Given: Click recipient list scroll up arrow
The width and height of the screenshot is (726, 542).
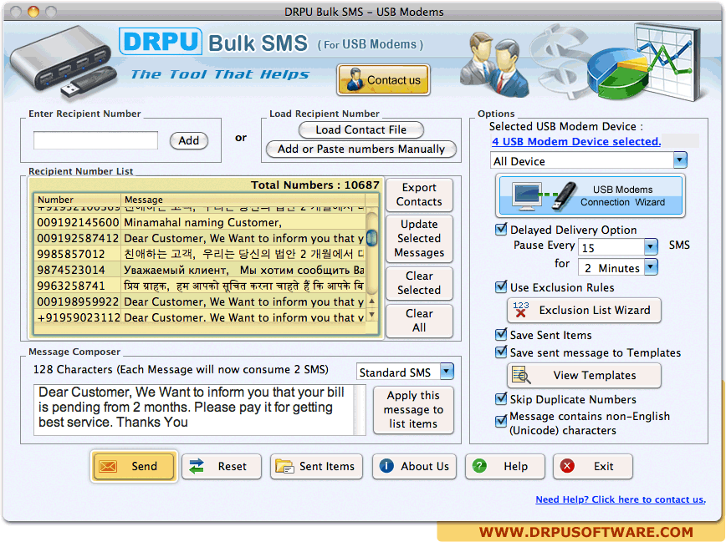Looking at the screenshot, I should [x=372, y=301].
